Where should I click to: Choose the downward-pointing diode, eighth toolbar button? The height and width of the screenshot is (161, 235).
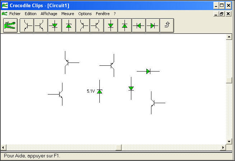[x=111, y=26]
